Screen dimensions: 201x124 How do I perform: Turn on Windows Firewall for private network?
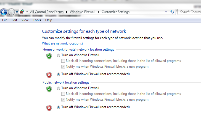pos(59,55)
